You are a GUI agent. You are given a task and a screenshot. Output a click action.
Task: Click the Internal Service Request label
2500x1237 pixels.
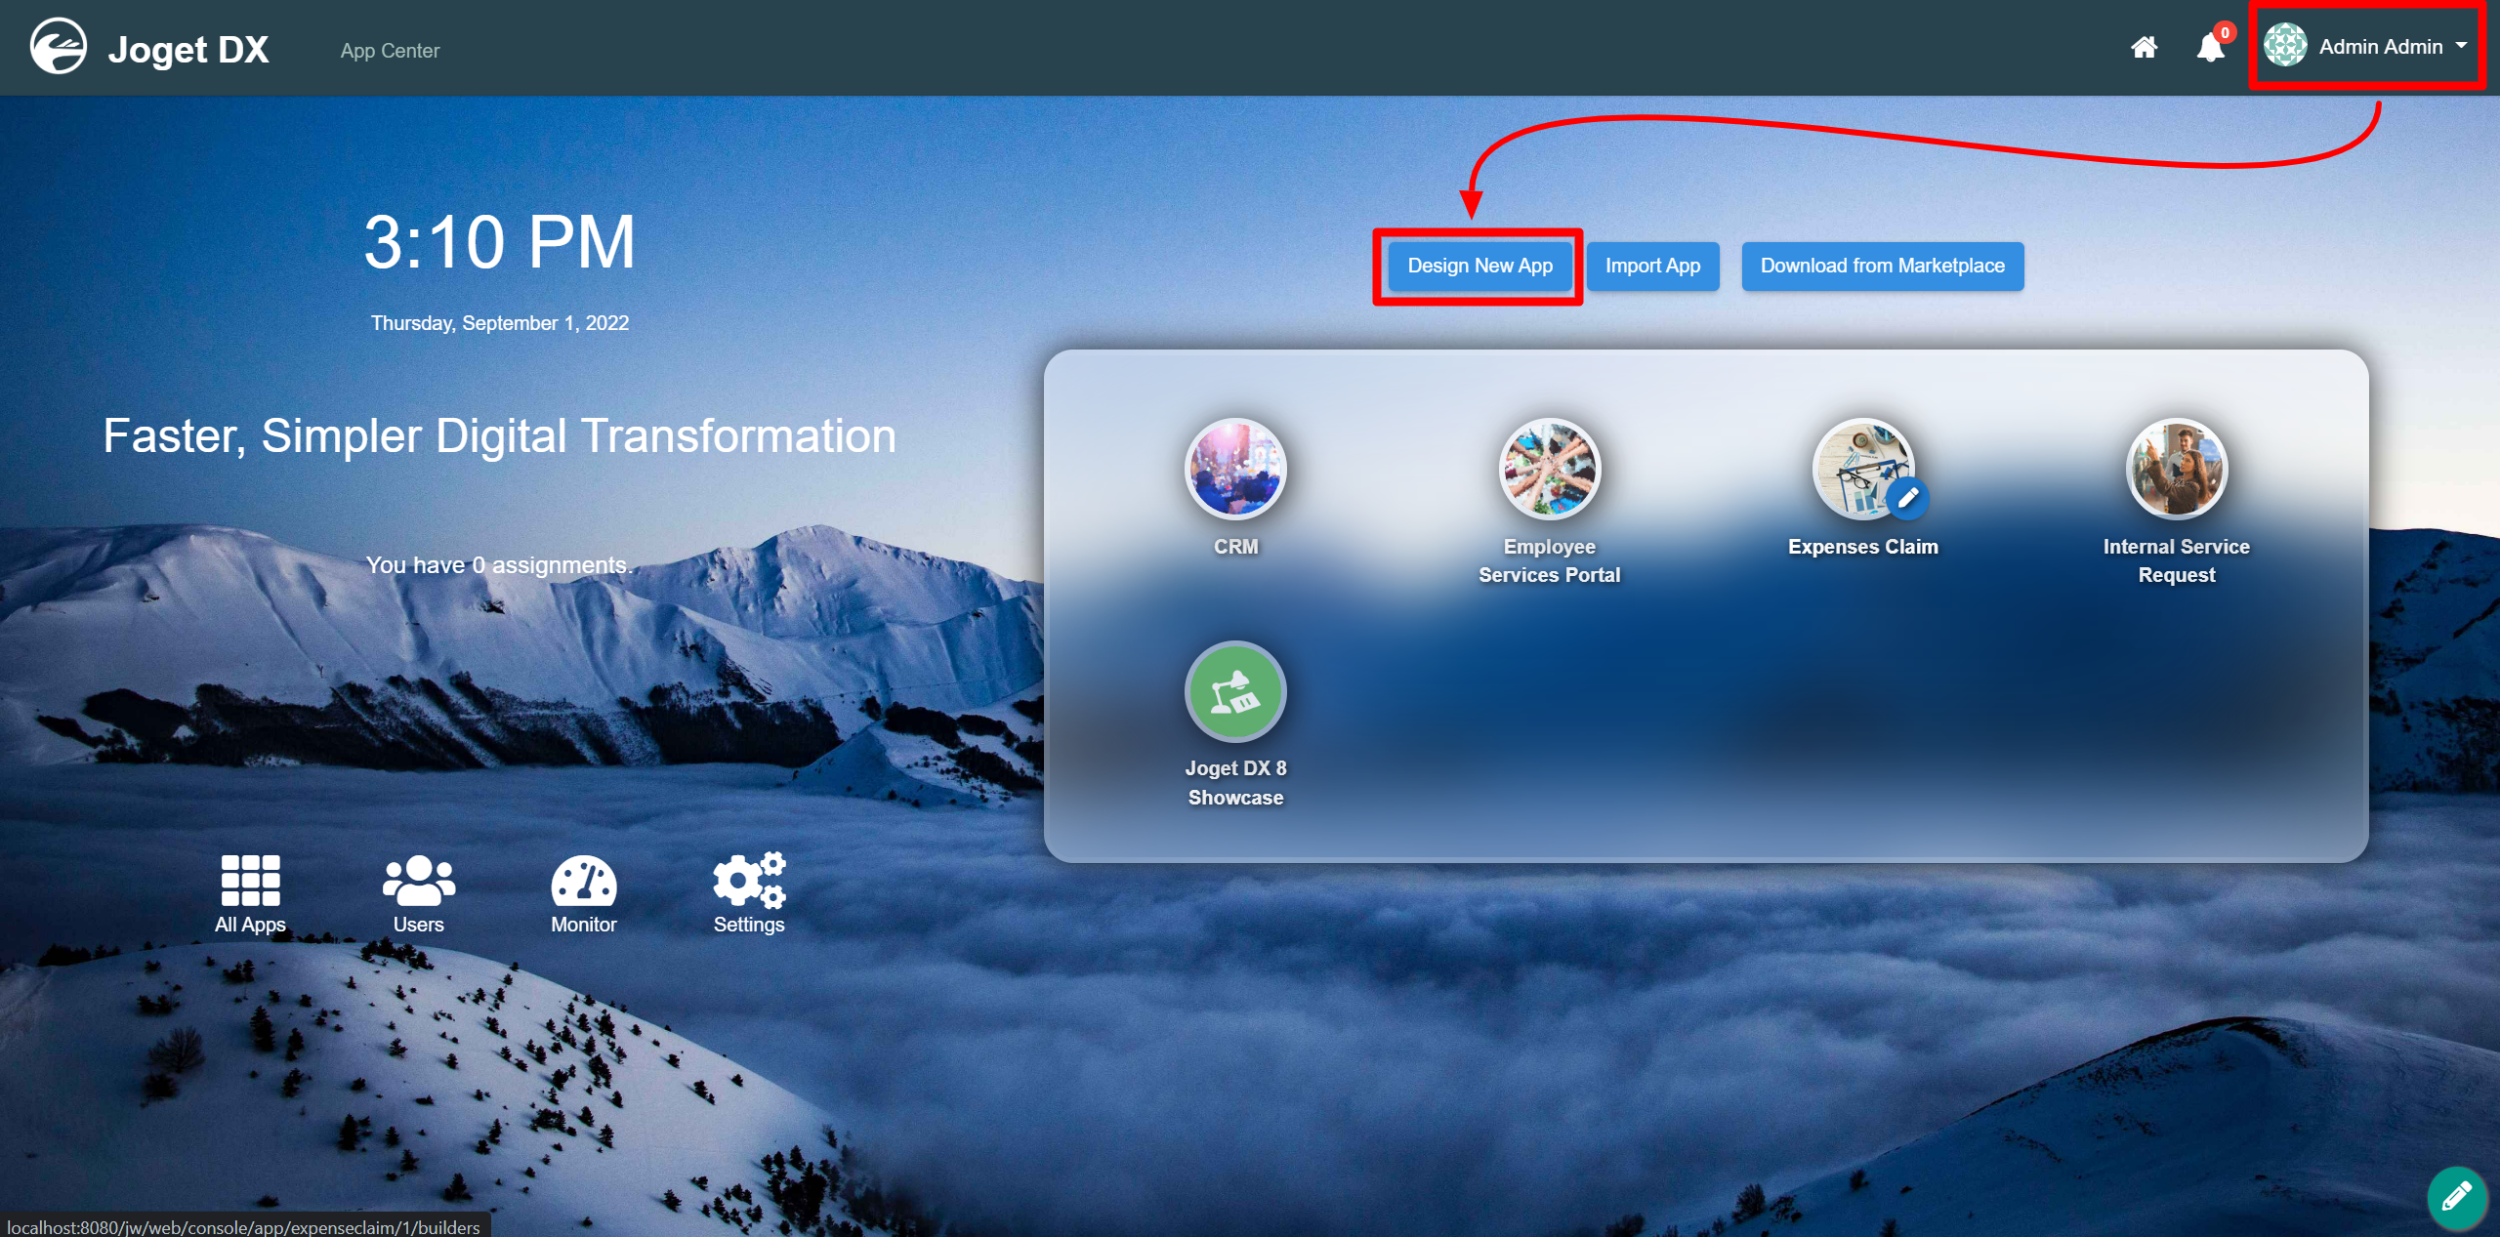[x=2176, y=560]
